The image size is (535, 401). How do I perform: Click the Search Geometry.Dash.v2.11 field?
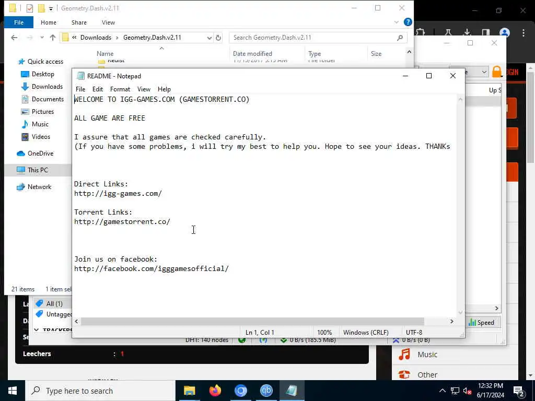318,38
